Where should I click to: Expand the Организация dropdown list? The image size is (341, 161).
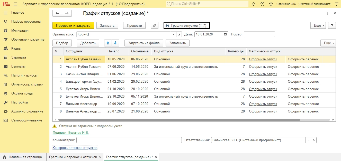pyautogui.click(x=173, y=34)
